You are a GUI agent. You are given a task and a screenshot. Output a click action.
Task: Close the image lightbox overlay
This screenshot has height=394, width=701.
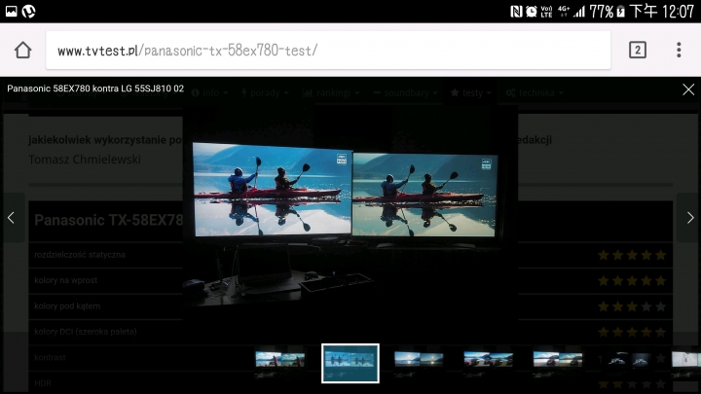pyautogui.click(x=688, y=90)
